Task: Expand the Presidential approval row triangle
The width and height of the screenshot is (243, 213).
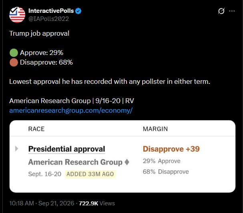Action: [x=16, y=148]
